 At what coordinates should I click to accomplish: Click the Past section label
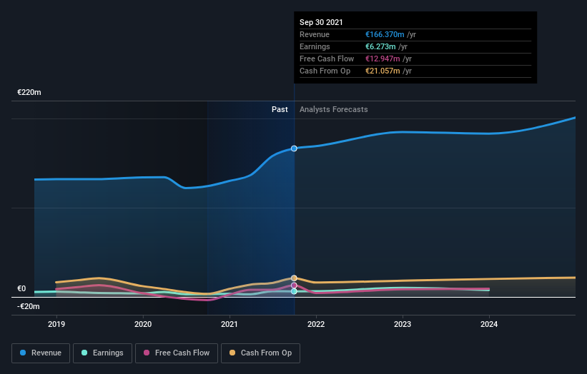pos(280,109)
